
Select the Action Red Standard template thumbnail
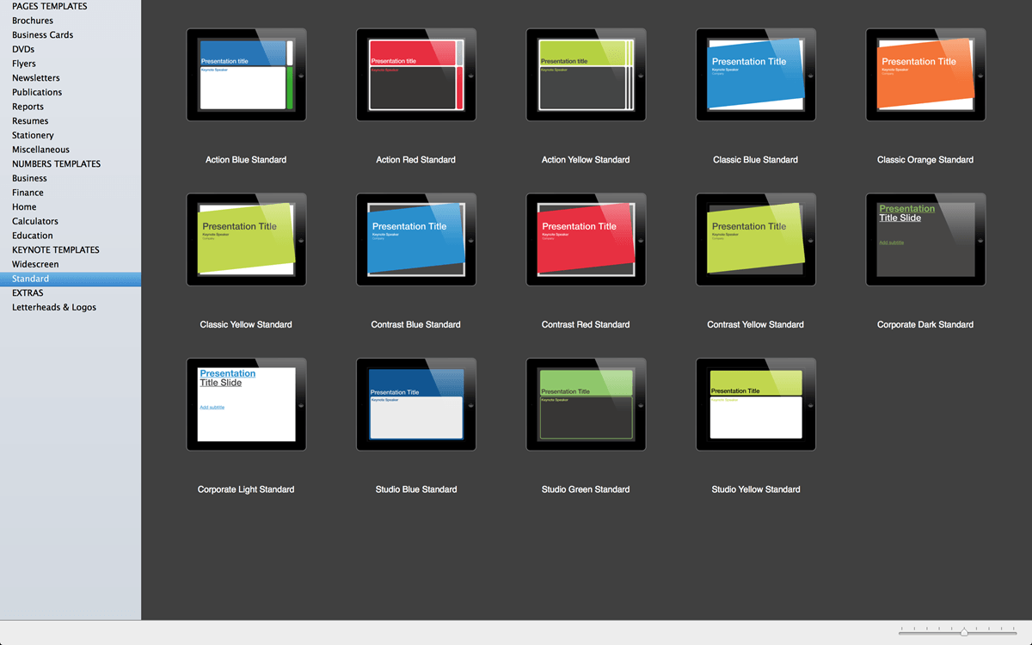[416, 75]
